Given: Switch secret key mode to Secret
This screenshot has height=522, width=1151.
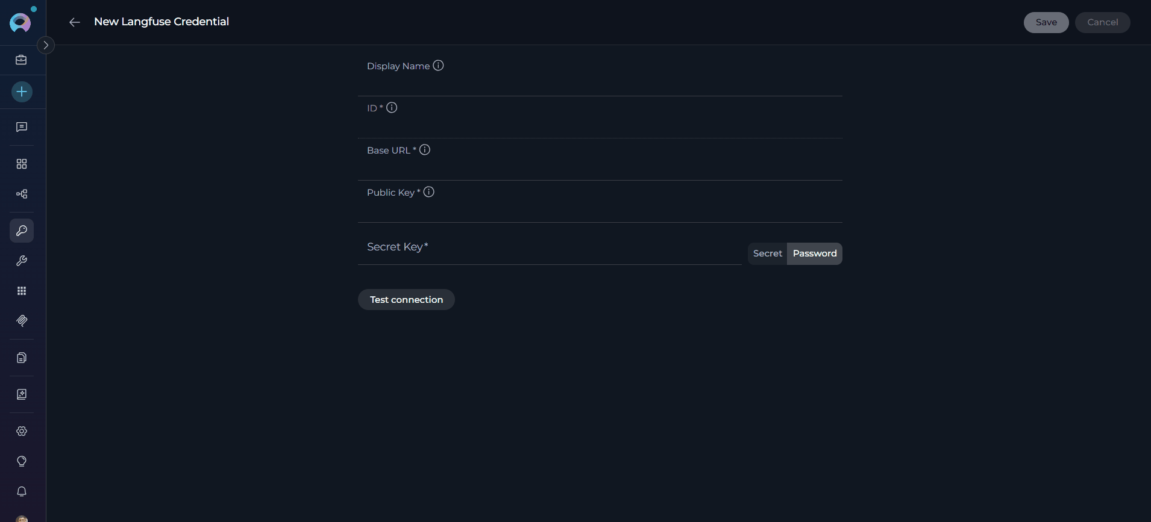Looking at the screenshot, I should click(767, 253).
